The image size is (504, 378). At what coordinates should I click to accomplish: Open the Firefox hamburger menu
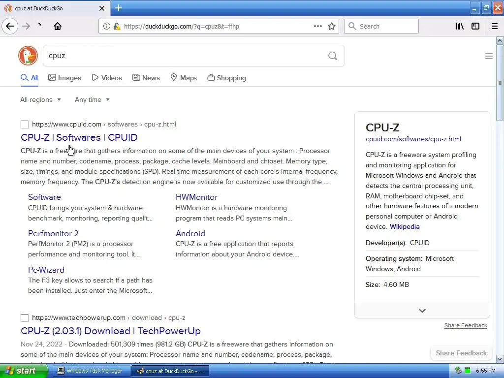(x=495, y=26)
